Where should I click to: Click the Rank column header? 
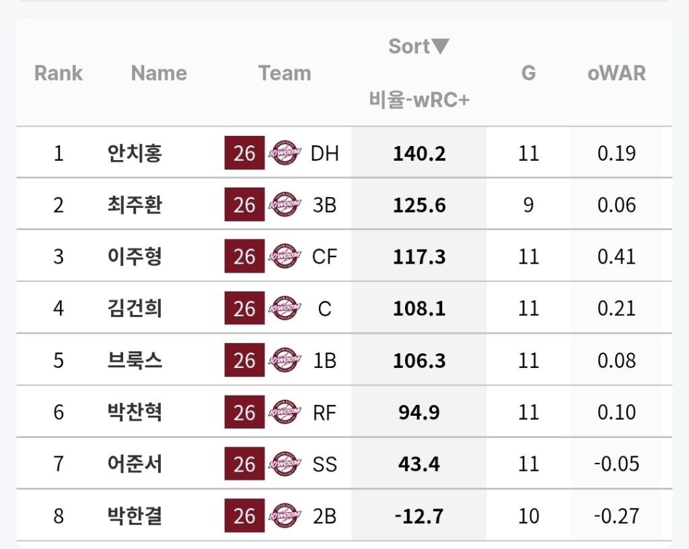(x=59, y=73)
